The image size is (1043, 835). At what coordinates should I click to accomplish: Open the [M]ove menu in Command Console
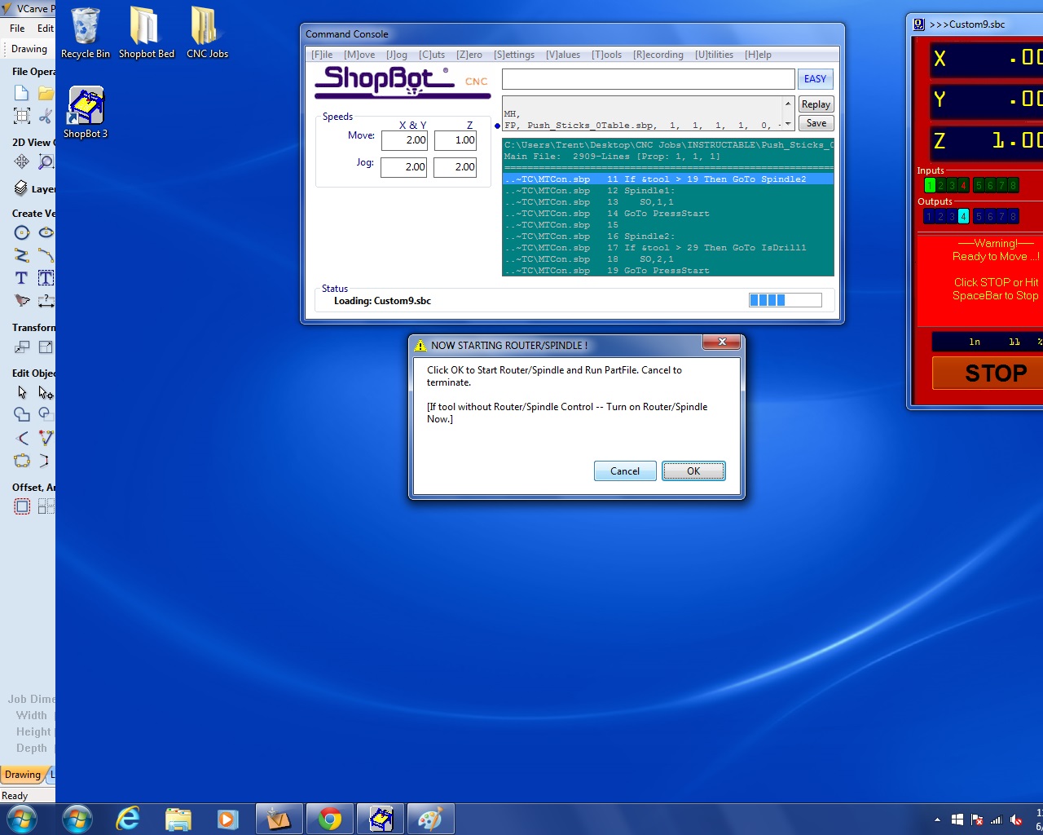359,55
